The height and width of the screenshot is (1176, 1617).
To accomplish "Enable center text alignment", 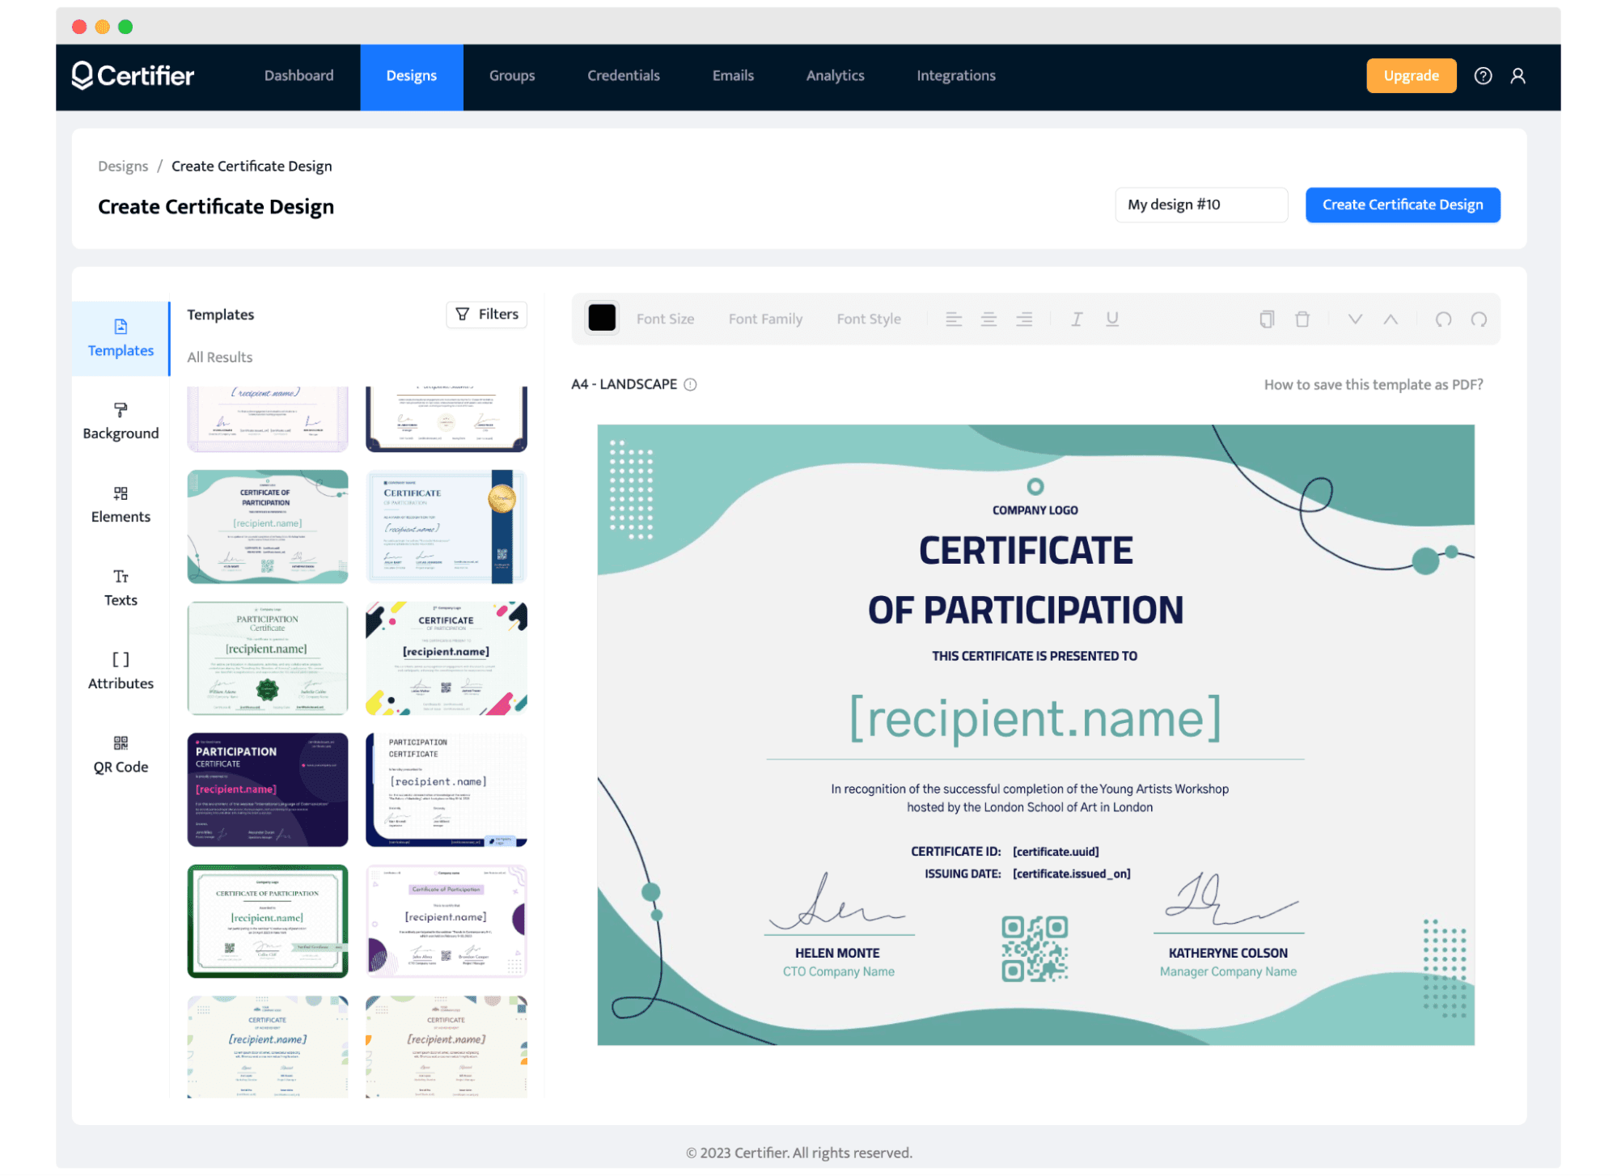I will pos(989,319).
